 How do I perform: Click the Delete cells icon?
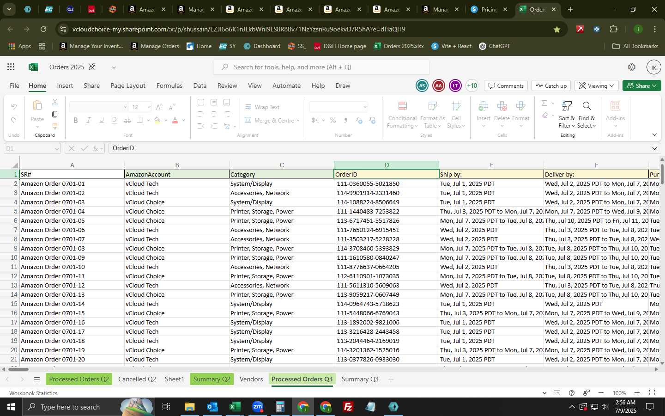[502, 106]
